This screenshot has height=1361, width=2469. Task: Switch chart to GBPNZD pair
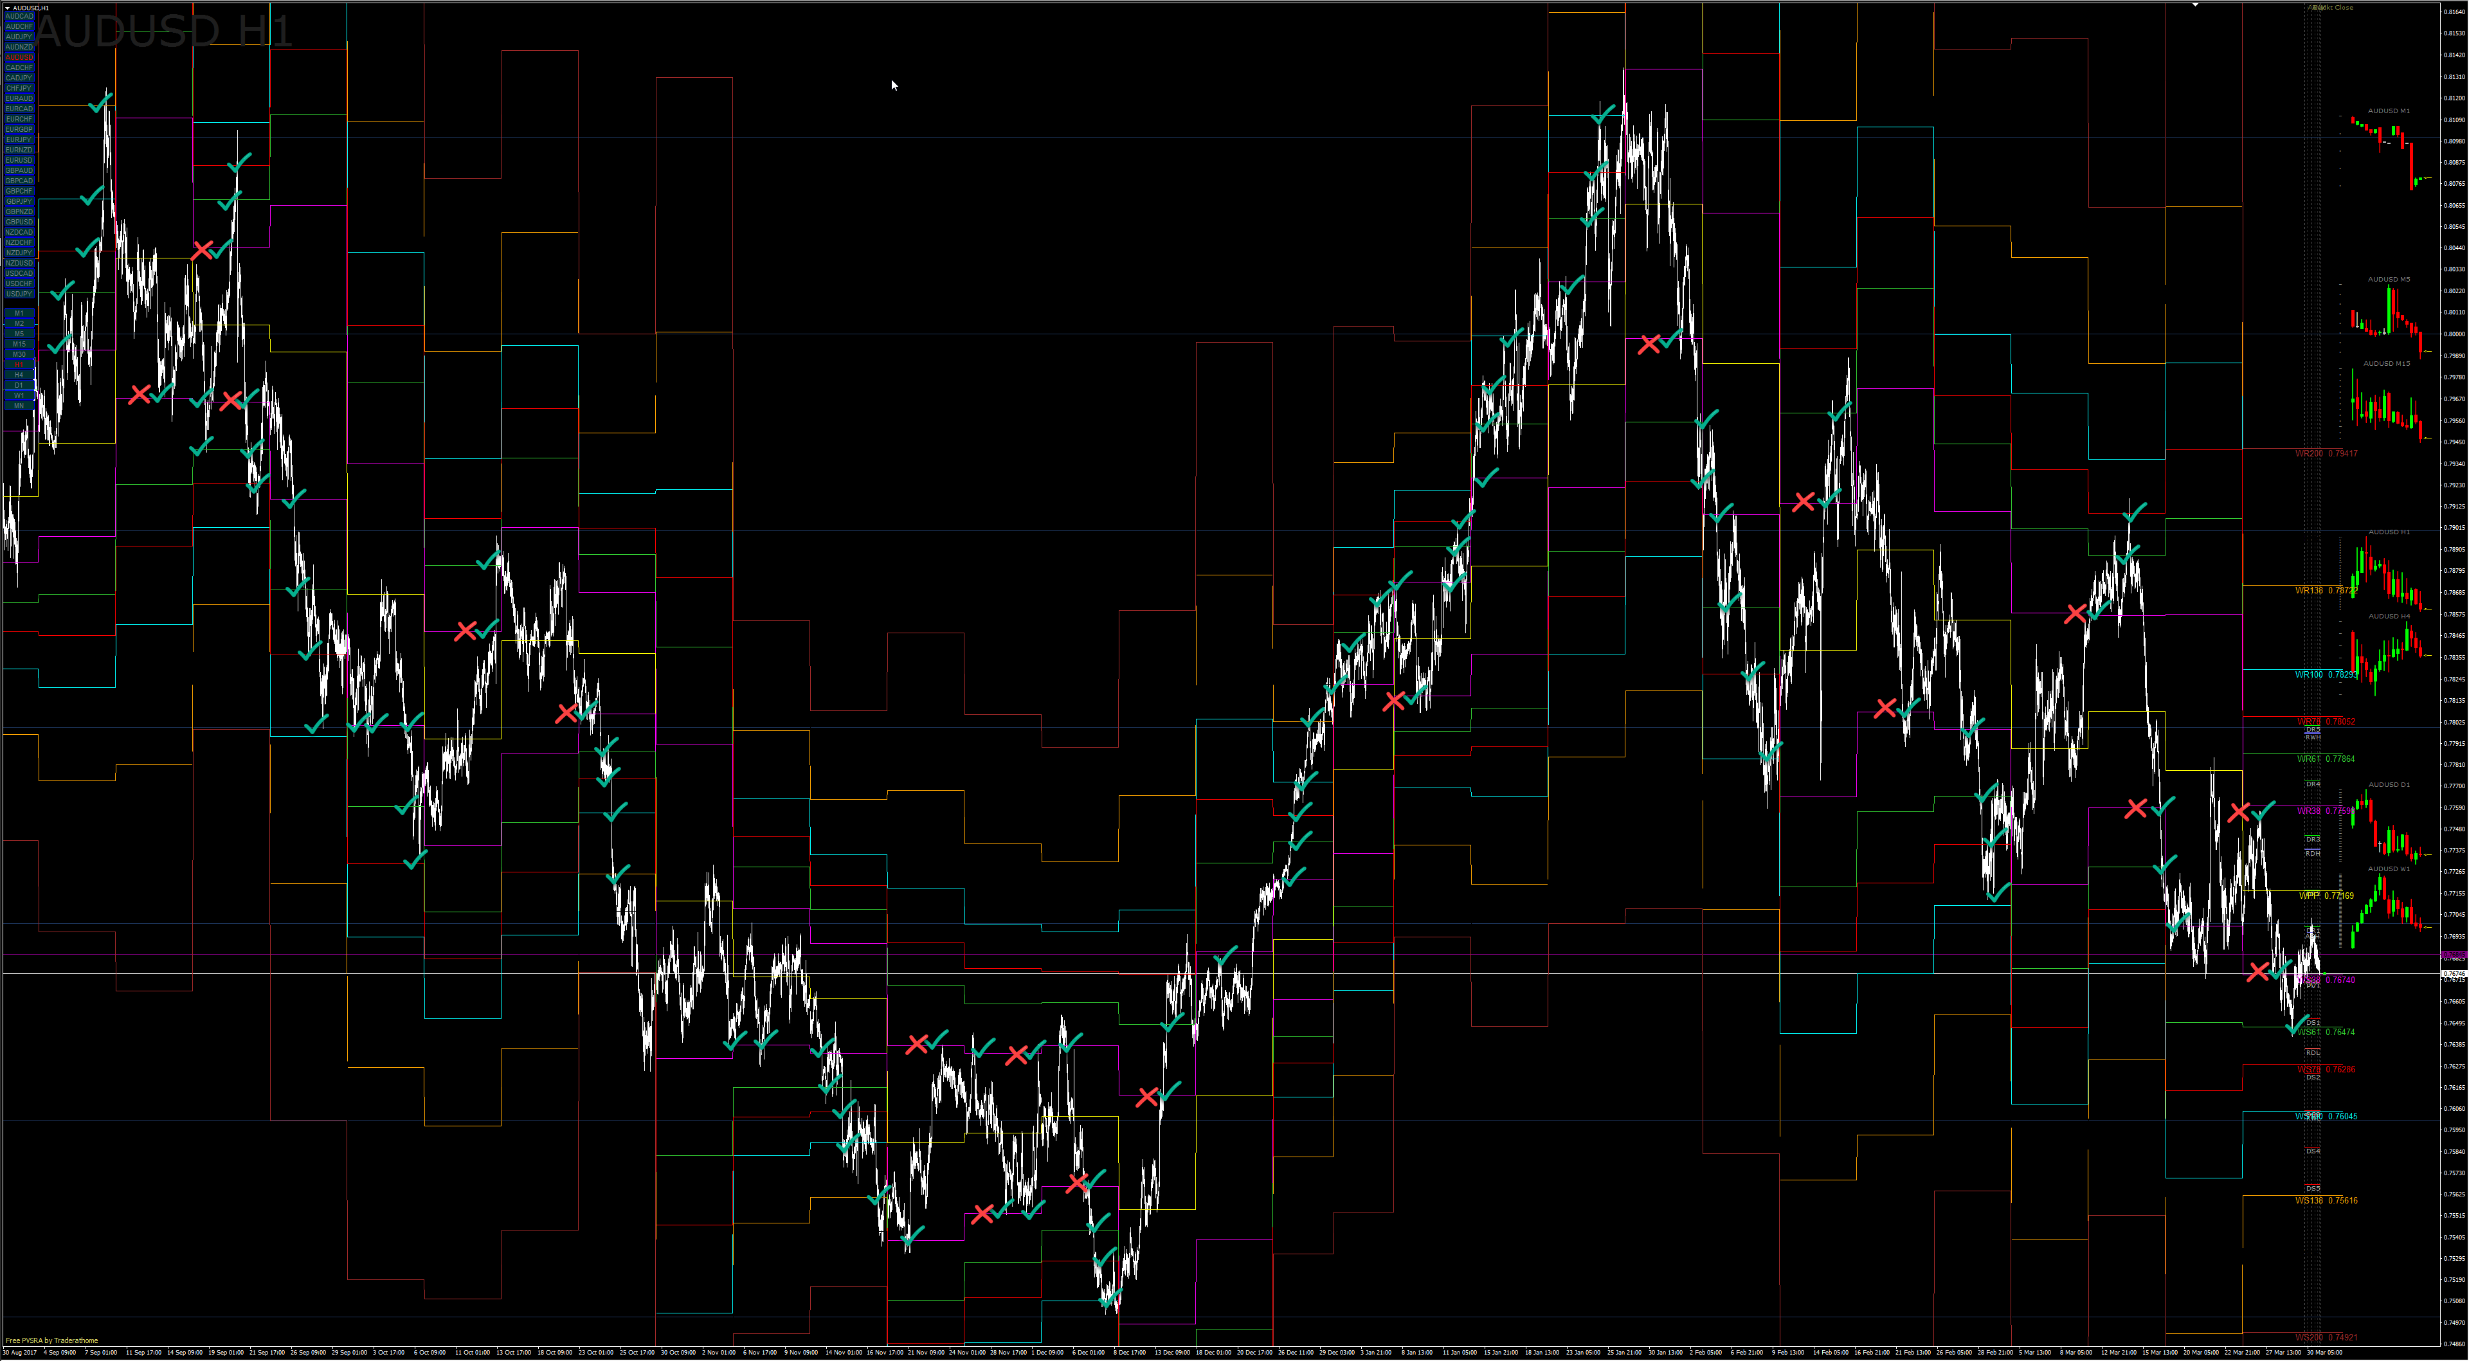19,212
